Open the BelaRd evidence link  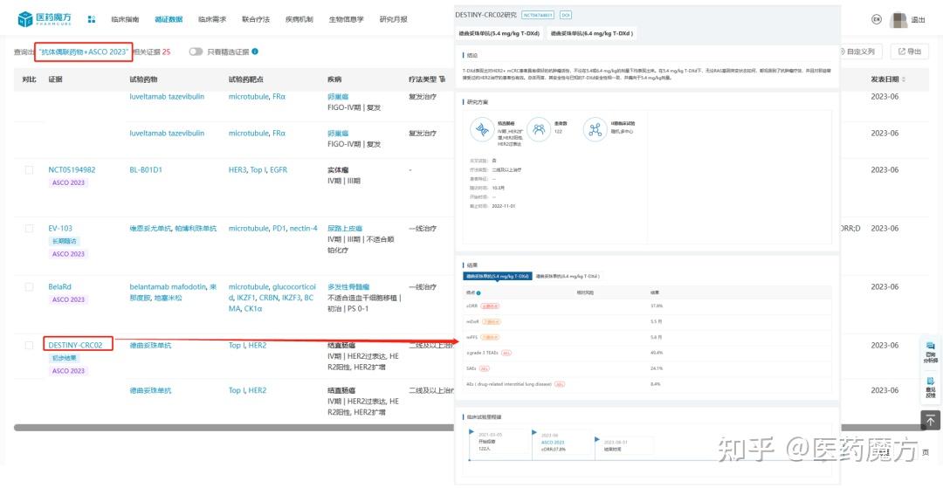[59, 286]
